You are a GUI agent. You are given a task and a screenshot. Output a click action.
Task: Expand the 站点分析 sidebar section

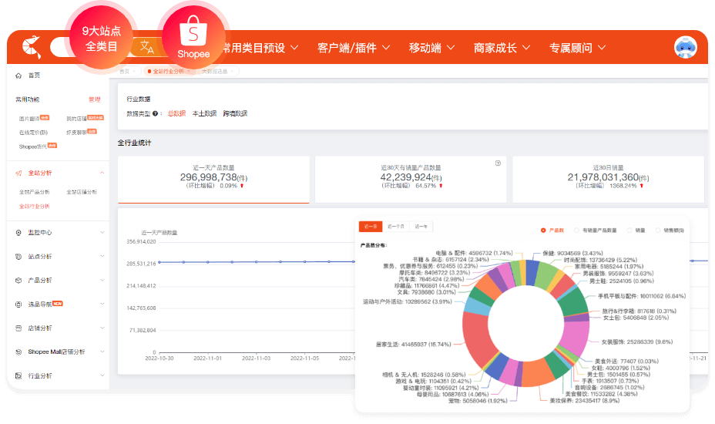pyautogui.click(x=102, y=257)
